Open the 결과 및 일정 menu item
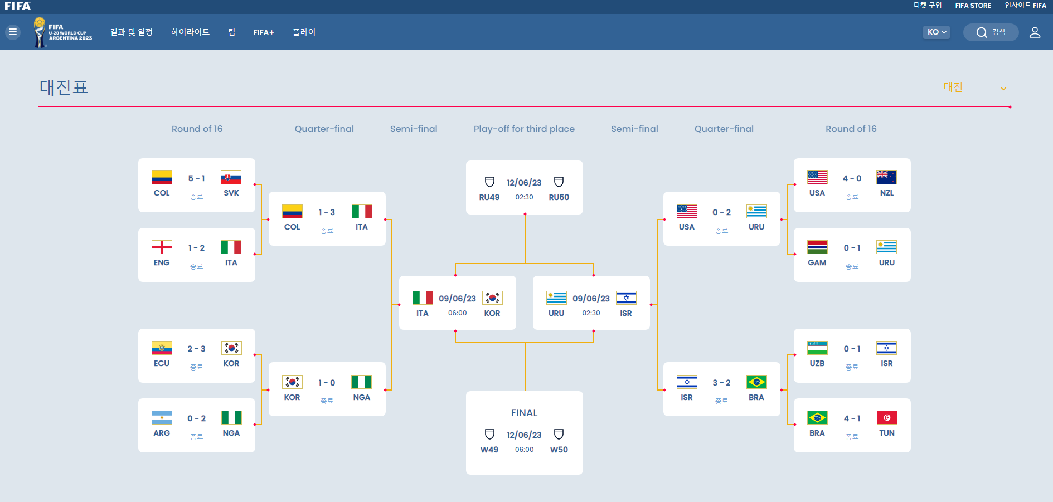Viewport: 1053px width, 502px height. pyautogui.click(x=132, y=32)
